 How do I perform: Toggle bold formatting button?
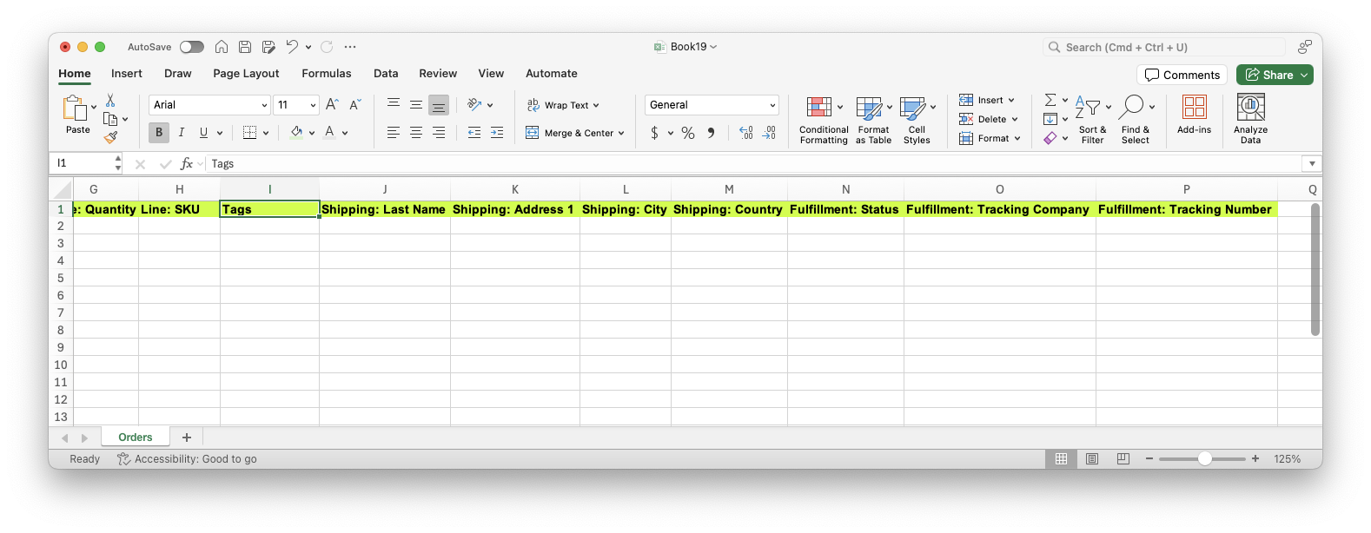tap(159, 133)
